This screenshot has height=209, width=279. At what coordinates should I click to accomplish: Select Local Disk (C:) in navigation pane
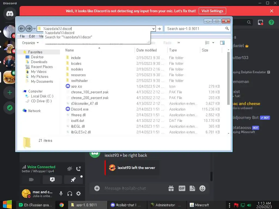pos(42,96)
